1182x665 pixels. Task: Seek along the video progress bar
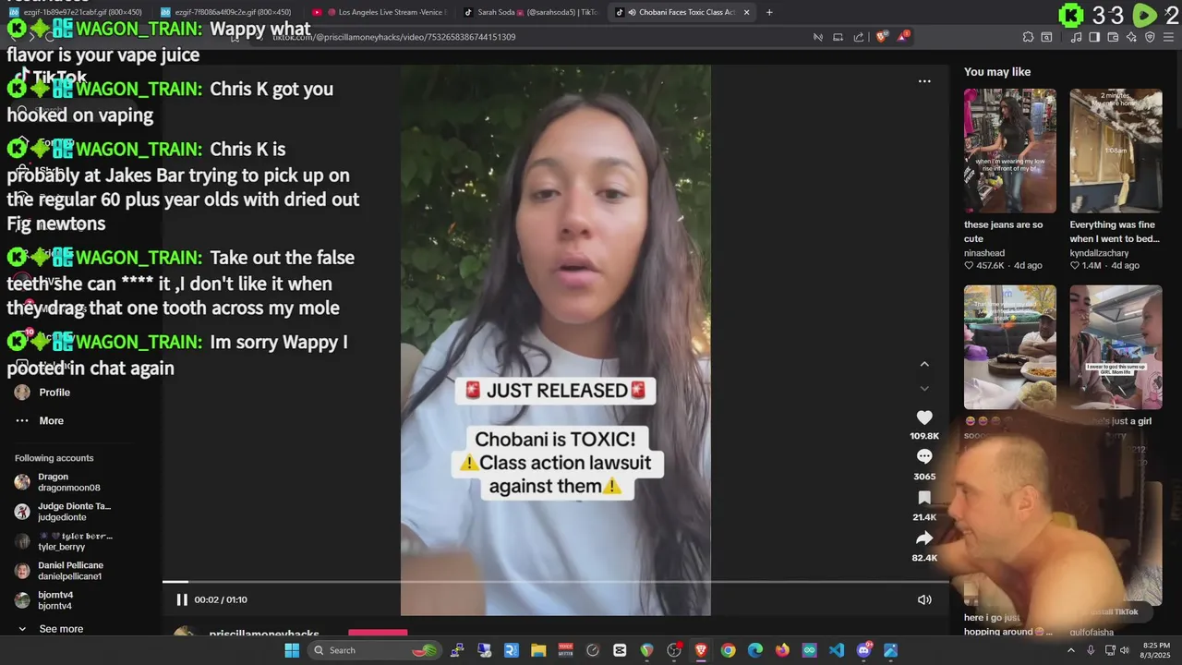(556, 582)
